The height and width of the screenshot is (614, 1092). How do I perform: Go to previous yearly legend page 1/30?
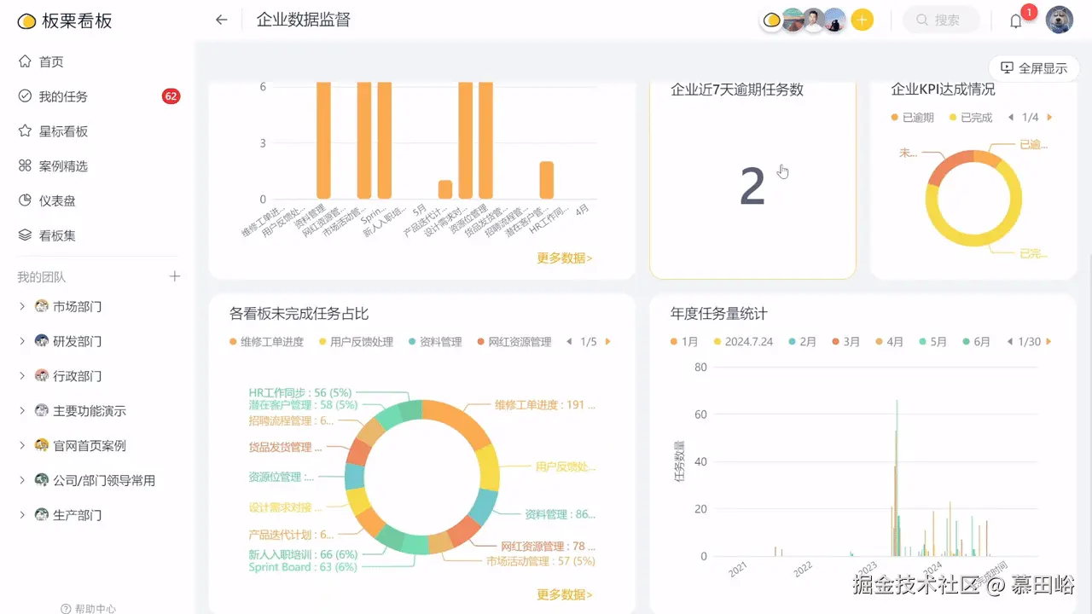1010,342
